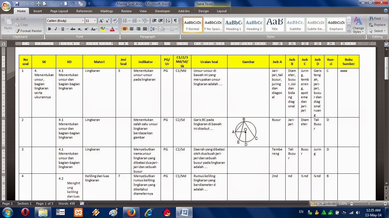The height and width of the screenshot is (218, 389).
Task: Apply a multilevel list
Action: tap(145, 21)
